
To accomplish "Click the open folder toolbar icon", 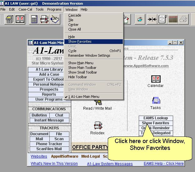I will coord(140,19).
